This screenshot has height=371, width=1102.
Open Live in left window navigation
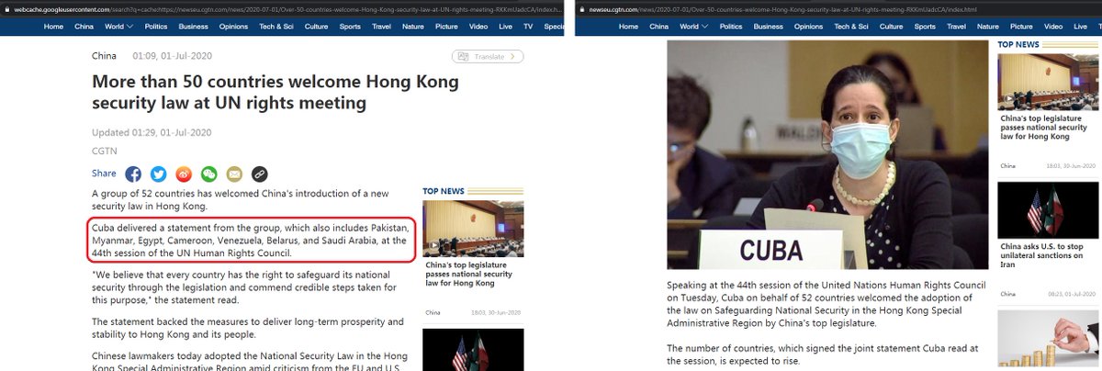pos(506,27)
